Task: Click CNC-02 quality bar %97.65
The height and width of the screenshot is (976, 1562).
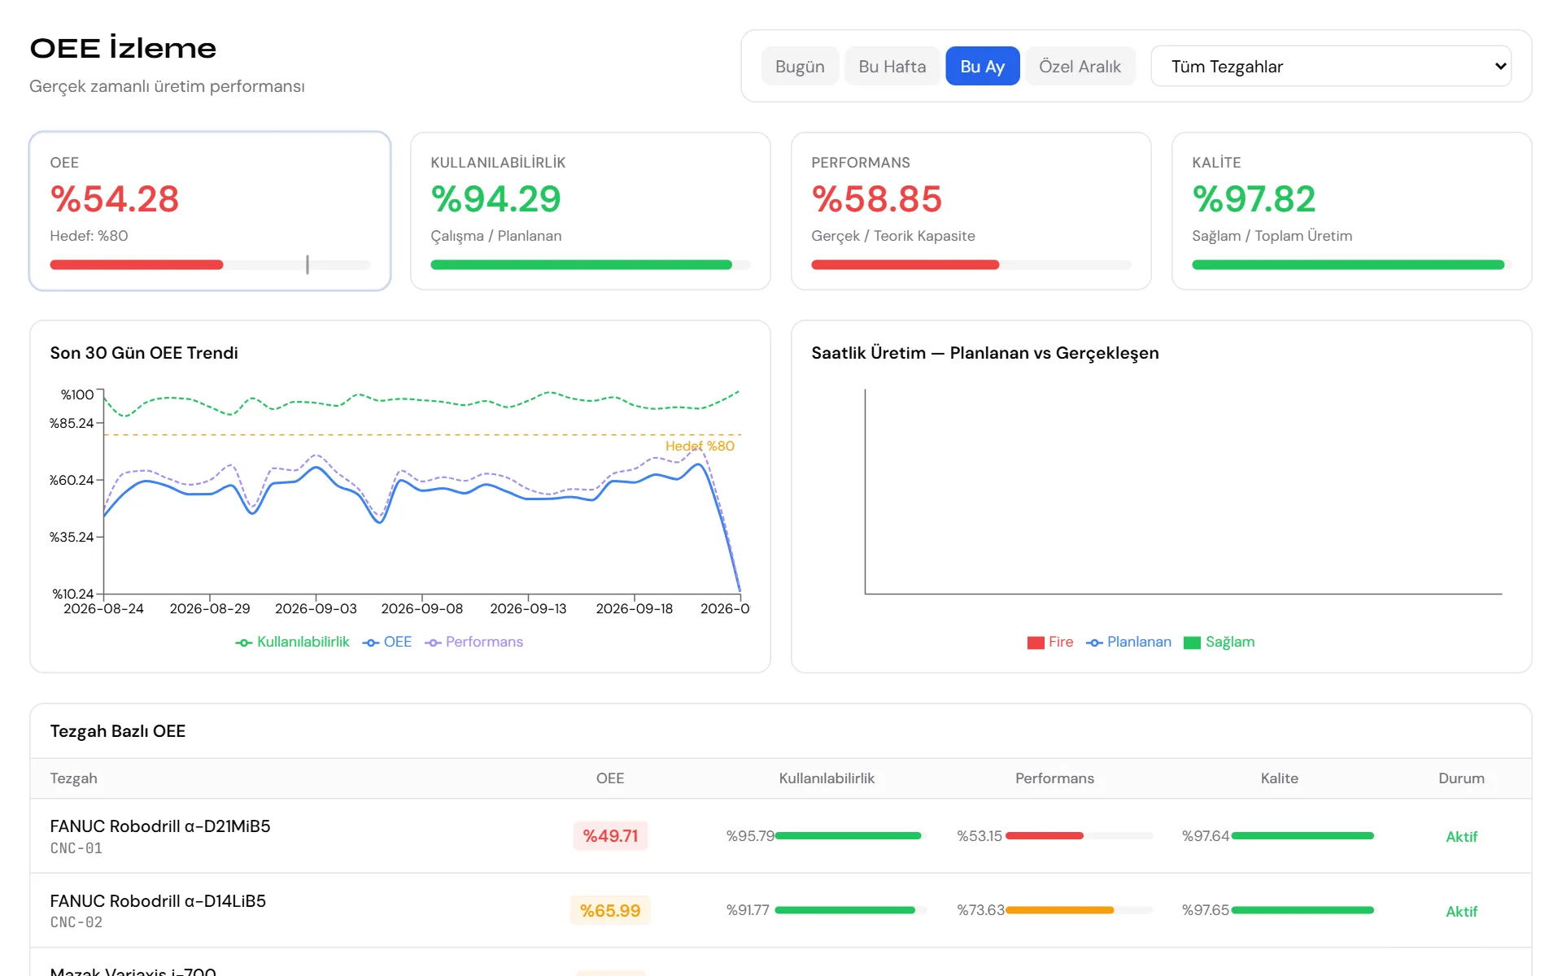Action: point(1303,910)
